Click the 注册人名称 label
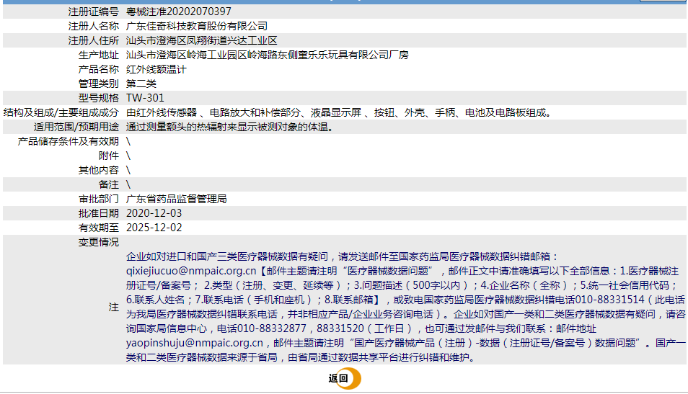 (x=94, y=27)
